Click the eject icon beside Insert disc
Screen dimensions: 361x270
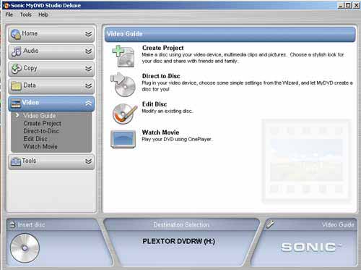click(12, 224)
